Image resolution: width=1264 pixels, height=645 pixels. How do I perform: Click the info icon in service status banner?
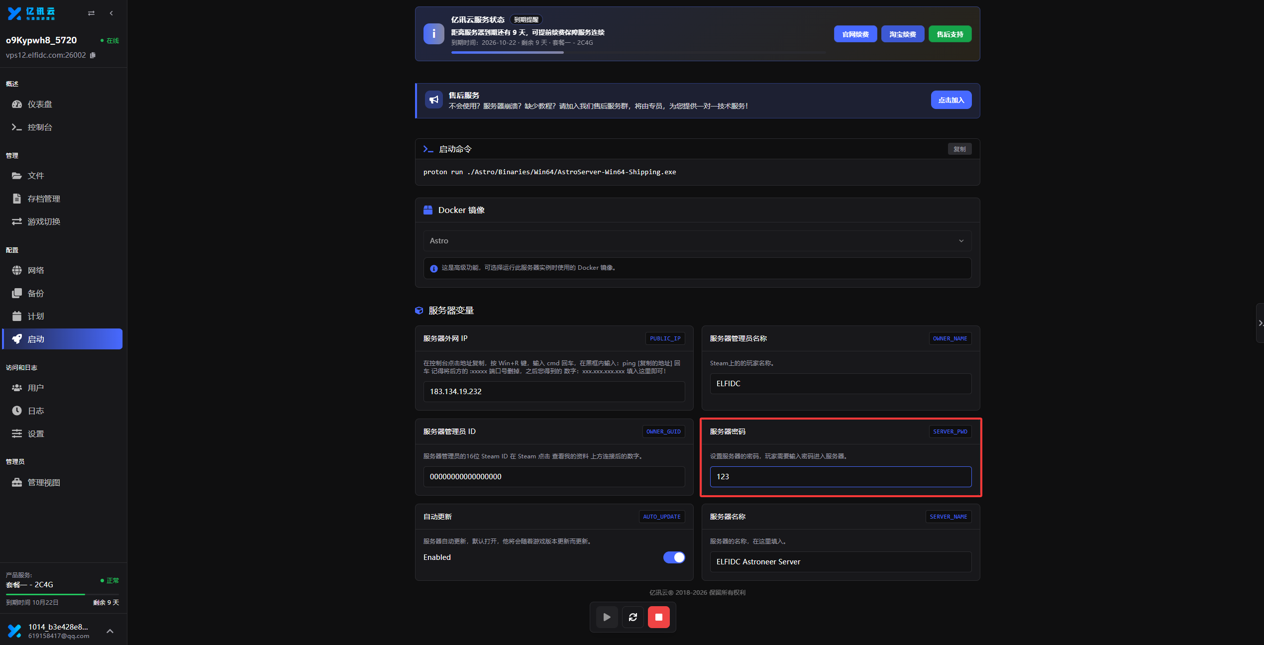click(x=433, y=34)
